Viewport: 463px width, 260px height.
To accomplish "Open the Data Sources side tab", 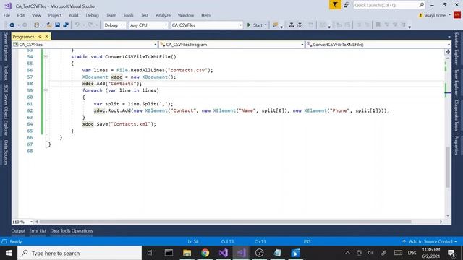I will (6, 152).
